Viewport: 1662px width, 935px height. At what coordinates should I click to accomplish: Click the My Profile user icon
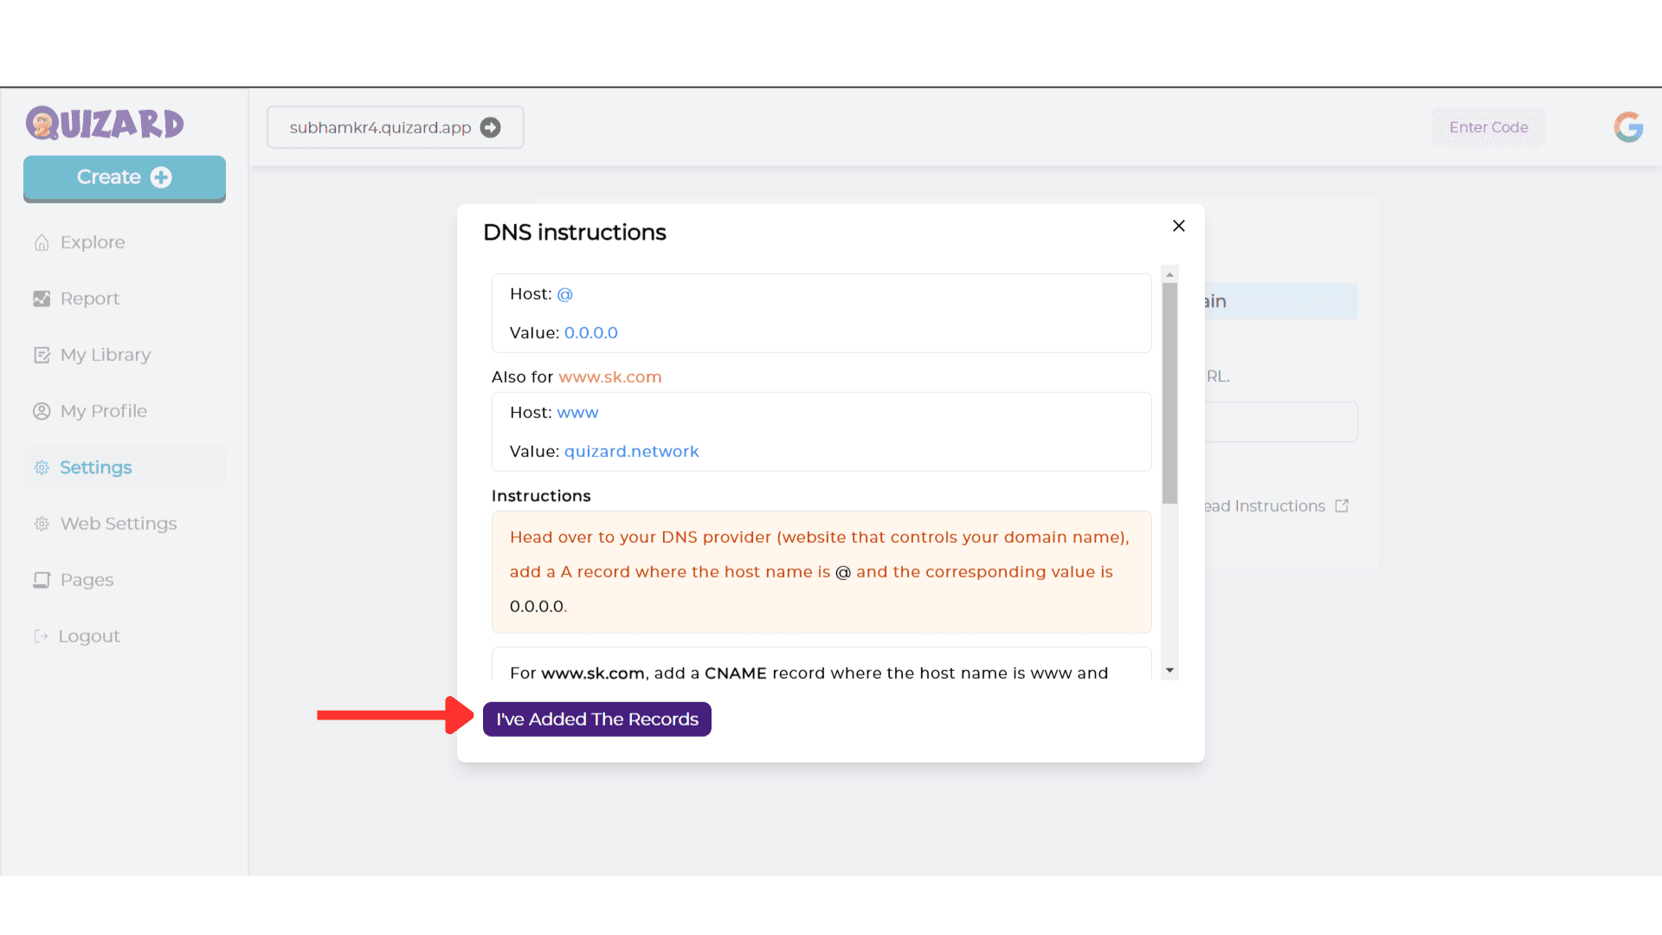[42, 411]
